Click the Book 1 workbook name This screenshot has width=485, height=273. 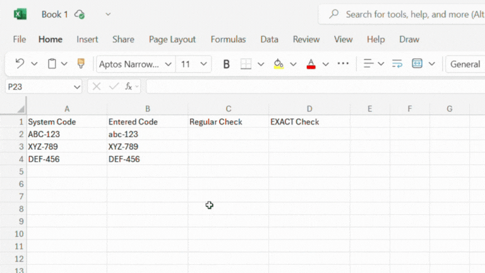pos(54,15)
